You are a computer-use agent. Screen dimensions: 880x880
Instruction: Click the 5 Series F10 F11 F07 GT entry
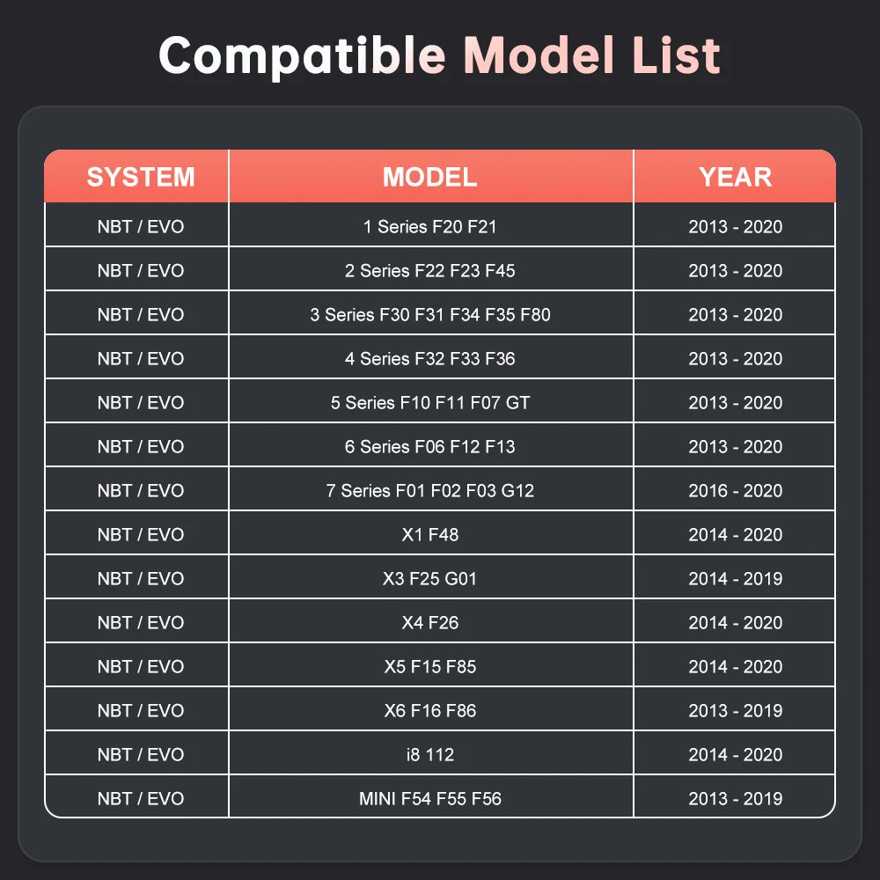[431, 400]
